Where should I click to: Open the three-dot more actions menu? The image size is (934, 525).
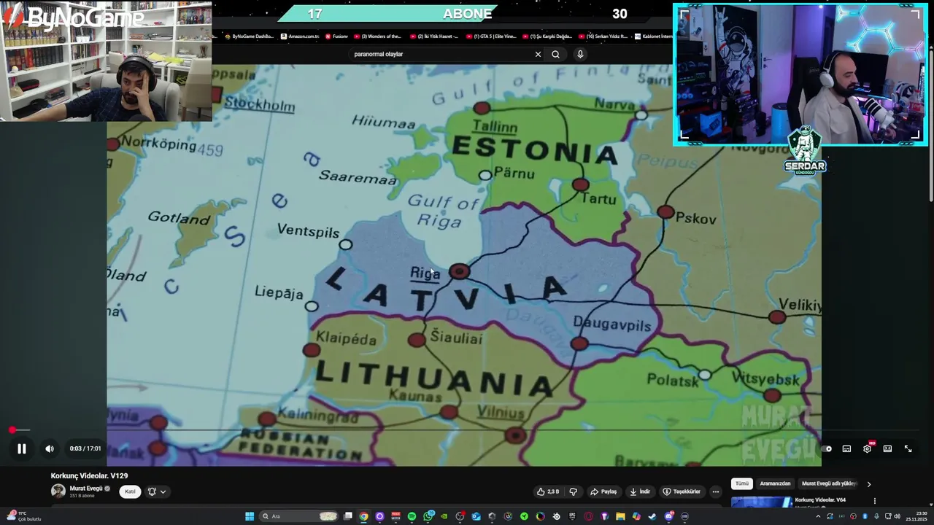(716, 491)
